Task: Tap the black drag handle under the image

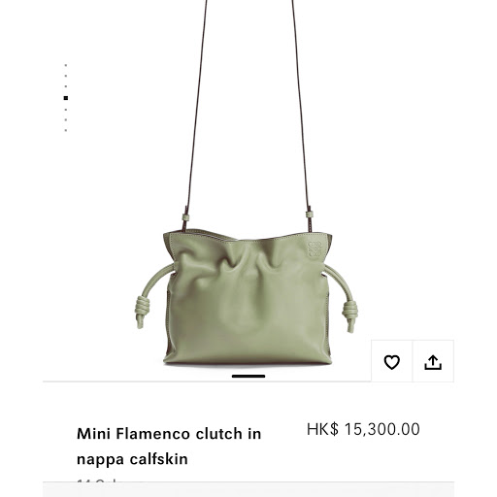Action: 248,376
